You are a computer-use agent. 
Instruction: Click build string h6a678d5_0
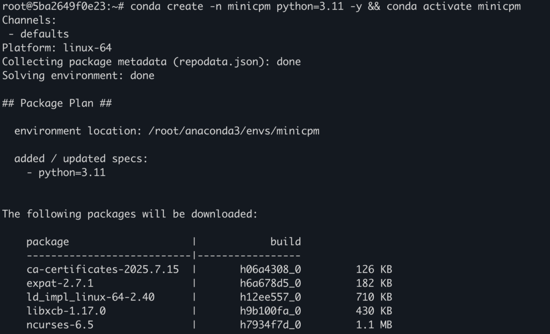click(271, 283)
